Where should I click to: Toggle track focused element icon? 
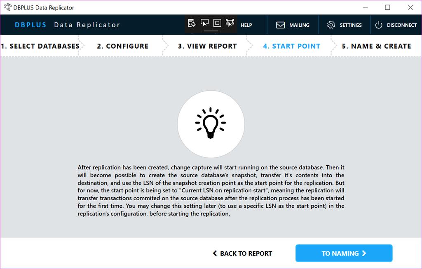tap(230, 23)
